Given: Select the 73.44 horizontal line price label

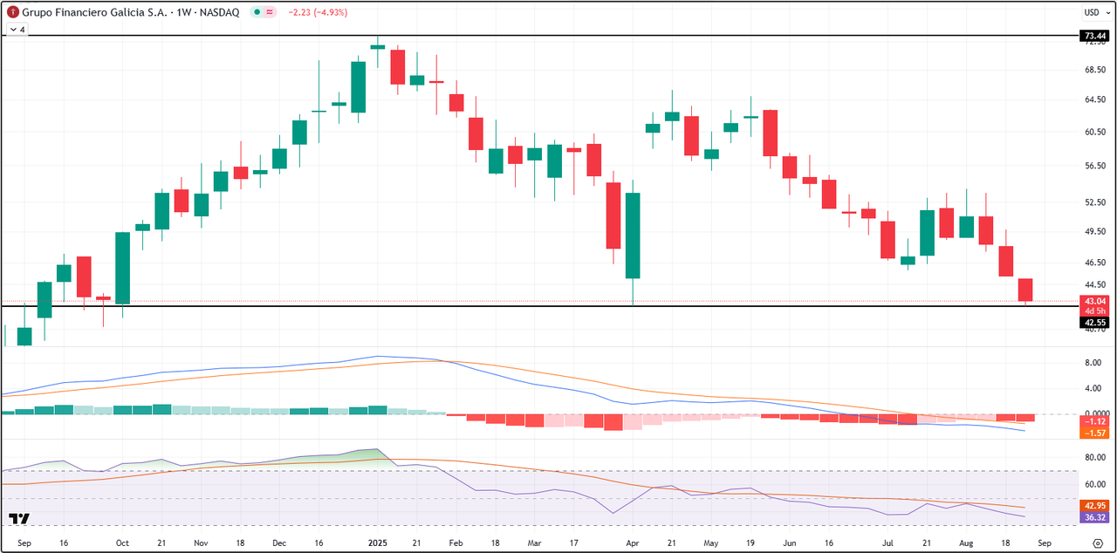Looking at the screenshot, I should tap(1093, 36).
